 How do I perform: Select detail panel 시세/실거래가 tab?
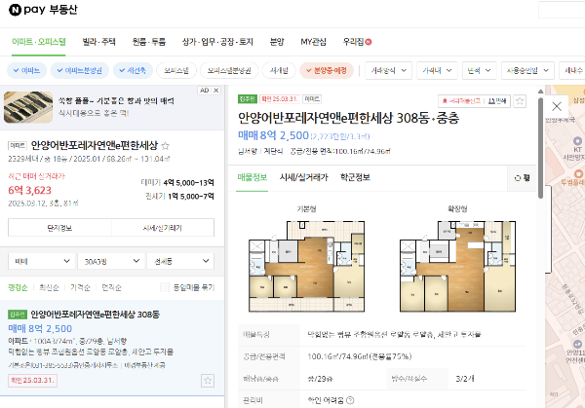pos(303,178)
